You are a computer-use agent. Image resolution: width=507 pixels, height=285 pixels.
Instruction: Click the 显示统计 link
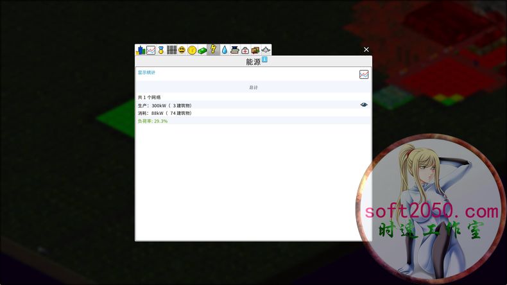click(x=146, y=73)
